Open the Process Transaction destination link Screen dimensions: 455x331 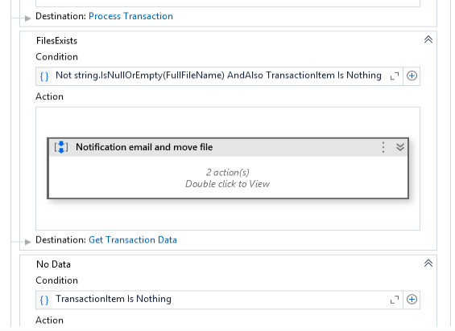[130, 16]
